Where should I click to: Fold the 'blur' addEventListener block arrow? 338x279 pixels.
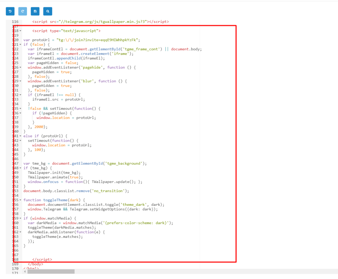click(20, 81)
